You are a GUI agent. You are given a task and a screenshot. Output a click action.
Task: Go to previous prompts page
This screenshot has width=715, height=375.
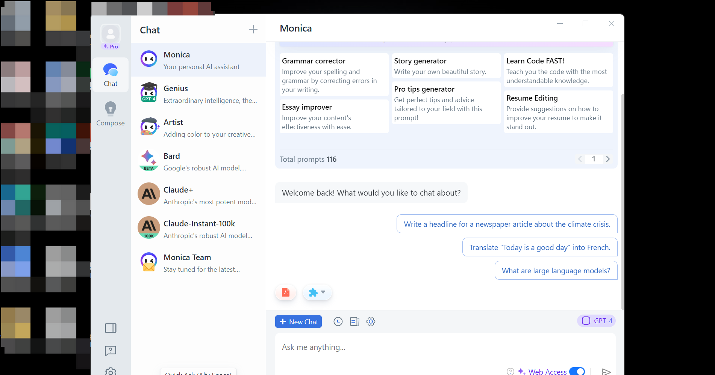[580, 159]
